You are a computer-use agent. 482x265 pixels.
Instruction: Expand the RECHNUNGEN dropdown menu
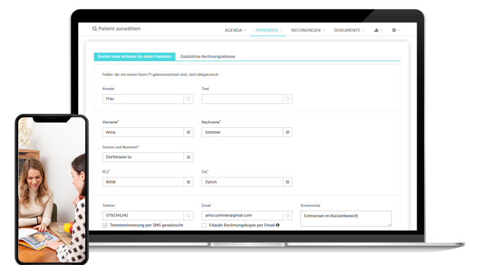pos(308,30)
